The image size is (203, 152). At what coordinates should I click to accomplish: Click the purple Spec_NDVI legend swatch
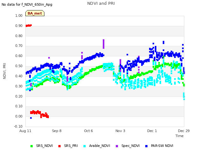click(117, 146)
